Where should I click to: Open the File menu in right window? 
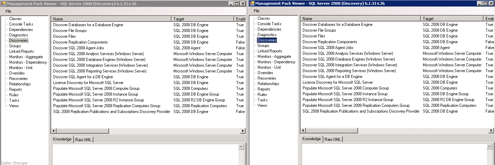coord(257,11)
